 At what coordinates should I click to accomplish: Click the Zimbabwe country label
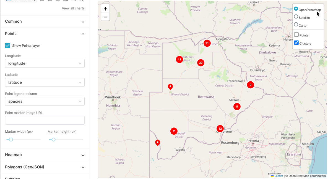pos(267,52)
